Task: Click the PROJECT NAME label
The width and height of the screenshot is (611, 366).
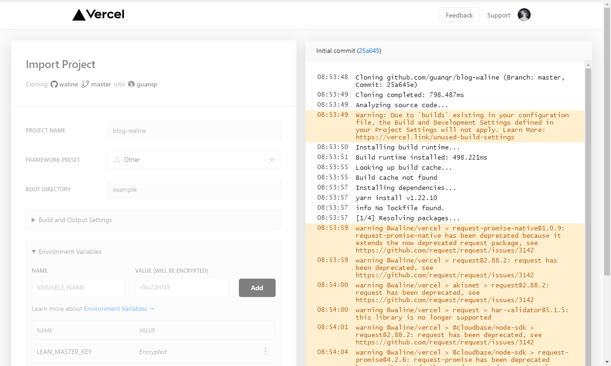Action: (45, 131)
